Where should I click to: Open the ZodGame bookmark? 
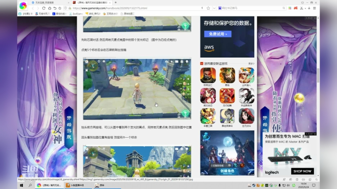76,14
